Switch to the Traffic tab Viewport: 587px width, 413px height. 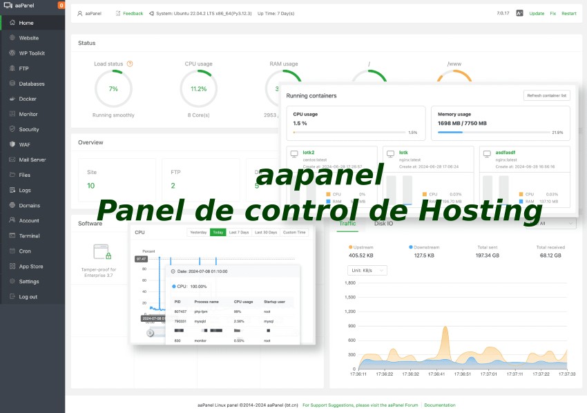tap(347, 224)
